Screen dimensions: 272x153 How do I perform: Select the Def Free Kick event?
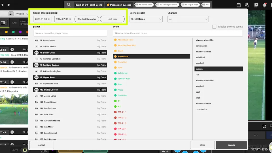click(151, 78)
